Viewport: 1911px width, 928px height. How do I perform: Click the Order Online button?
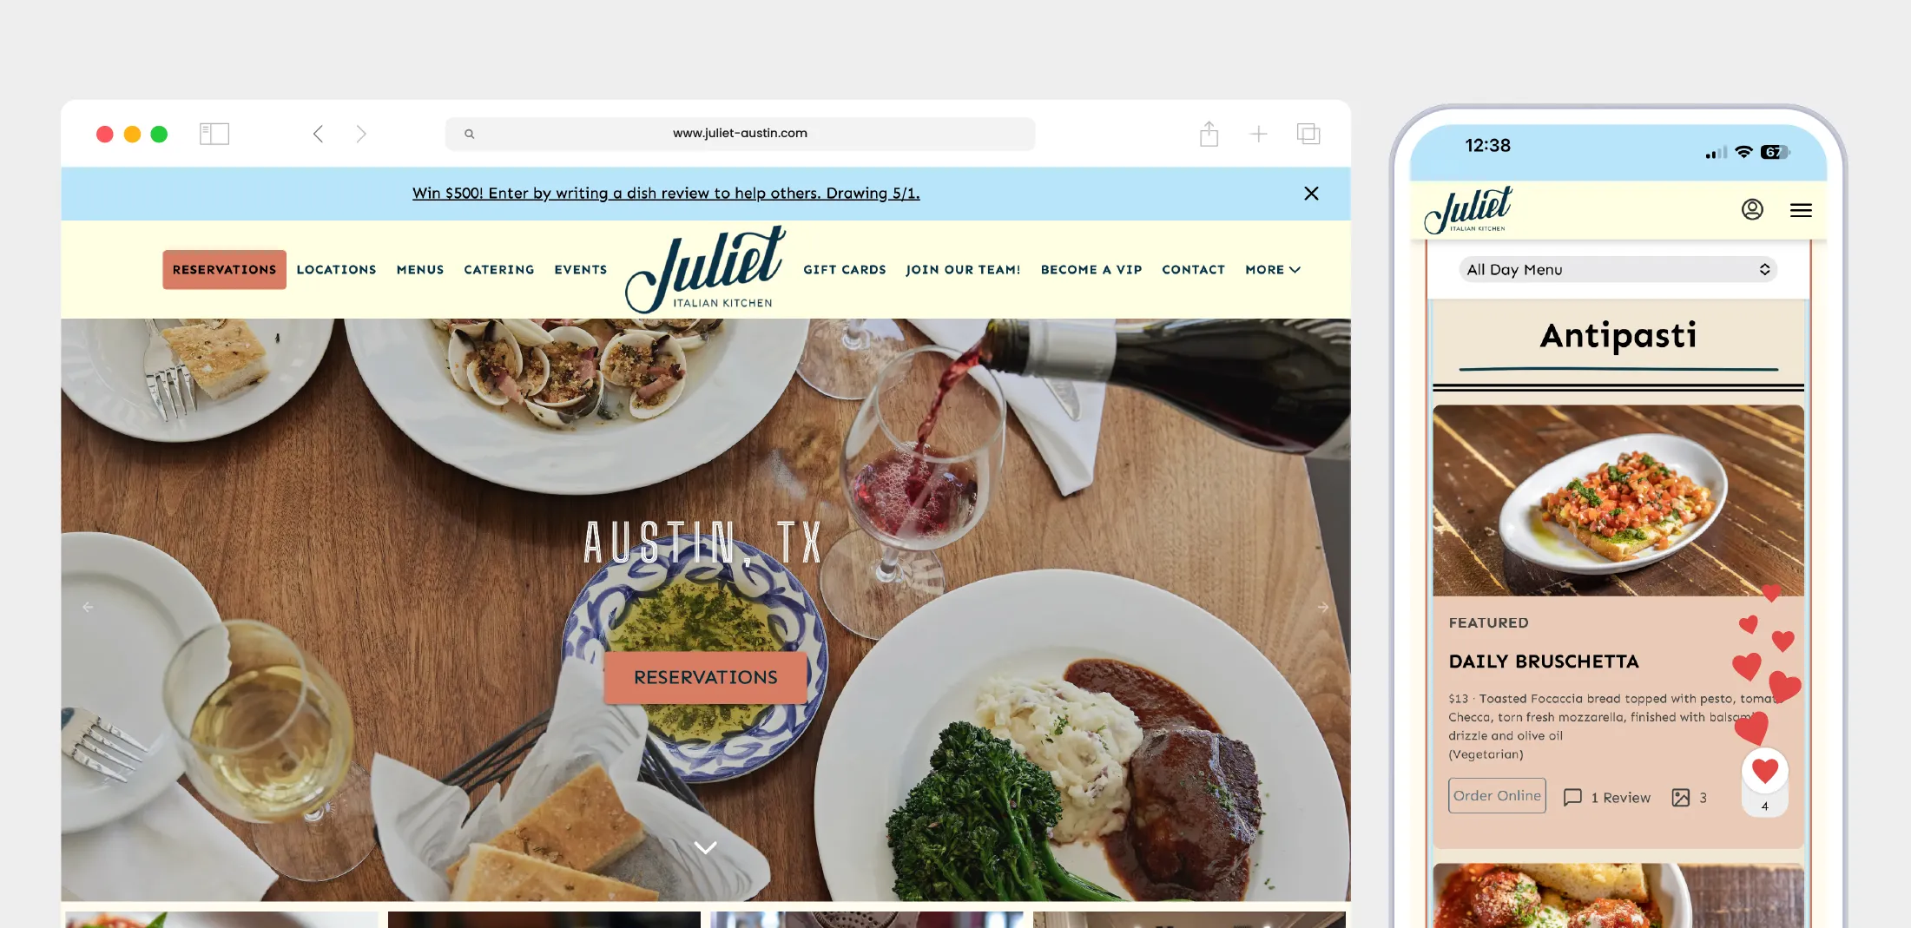(1497, 795)
